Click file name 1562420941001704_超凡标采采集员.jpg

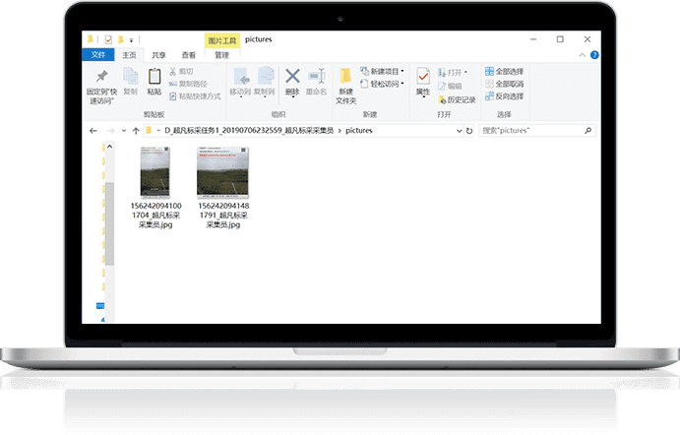(155, 215)
